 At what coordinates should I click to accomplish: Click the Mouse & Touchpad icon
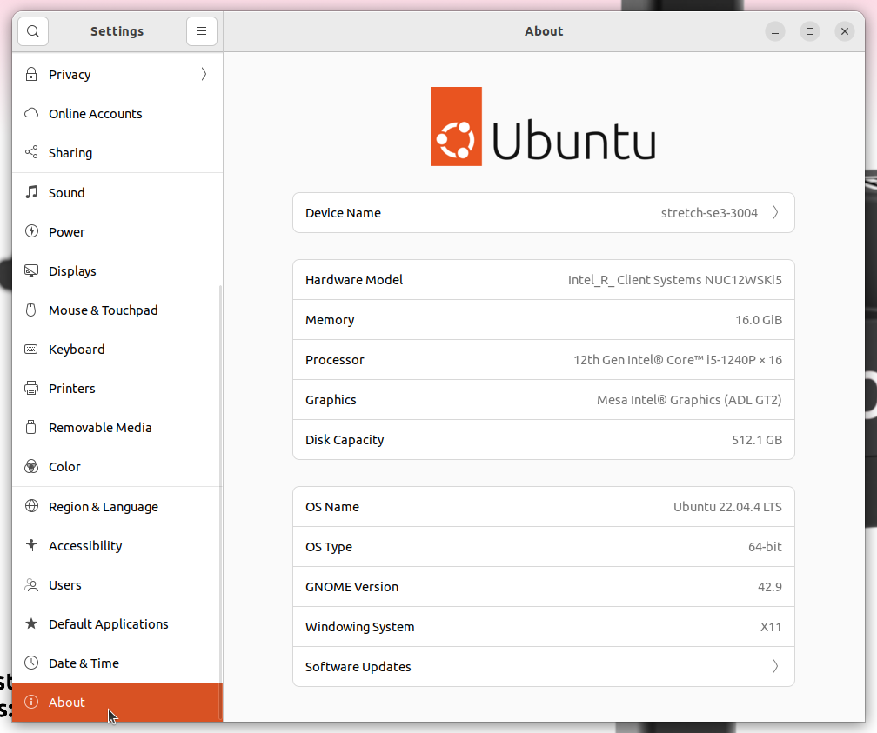coord(31,310)
